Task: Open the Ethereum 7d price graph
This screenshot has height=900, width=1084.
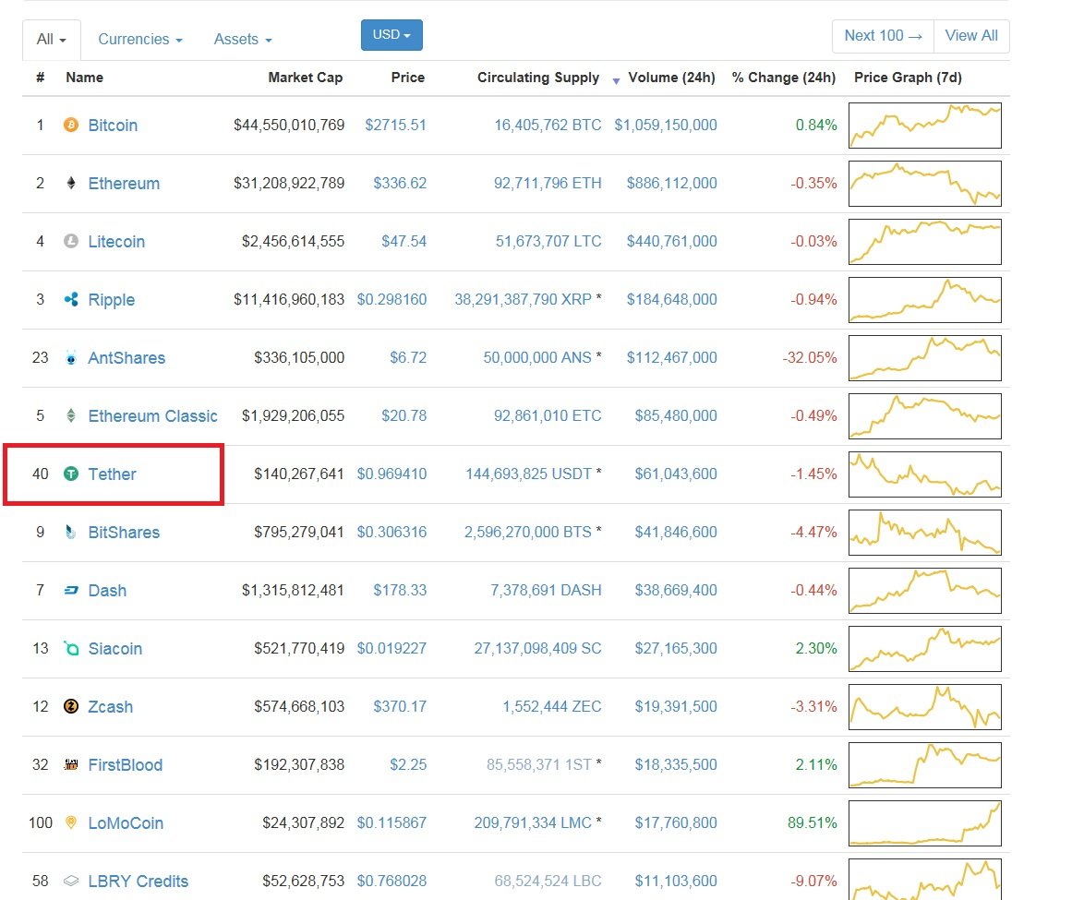Action: (925, 183)
